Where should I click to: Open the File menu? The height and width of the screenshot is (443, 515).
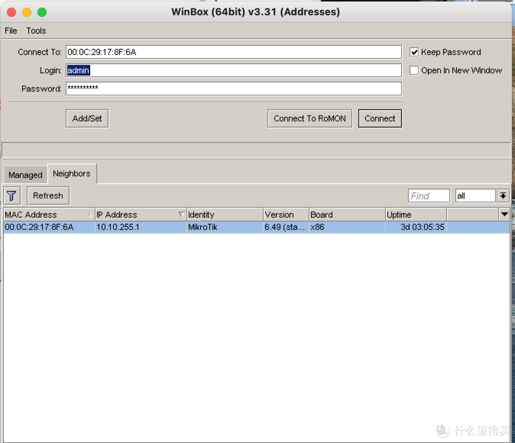point(11,31)
